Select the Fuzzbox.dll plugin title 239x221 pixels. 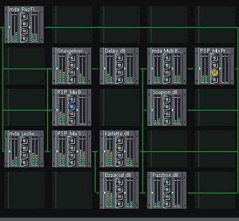point(165,175)
